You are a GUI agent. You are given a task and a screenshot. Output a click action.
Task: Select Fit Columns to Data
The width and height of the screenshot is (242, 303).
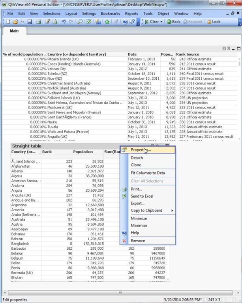coord(148,173)
